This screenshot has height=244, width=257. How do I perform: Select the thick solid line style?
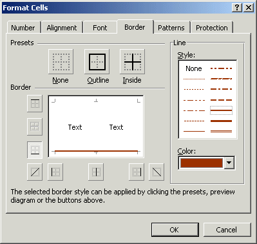[x=221, y=121]
